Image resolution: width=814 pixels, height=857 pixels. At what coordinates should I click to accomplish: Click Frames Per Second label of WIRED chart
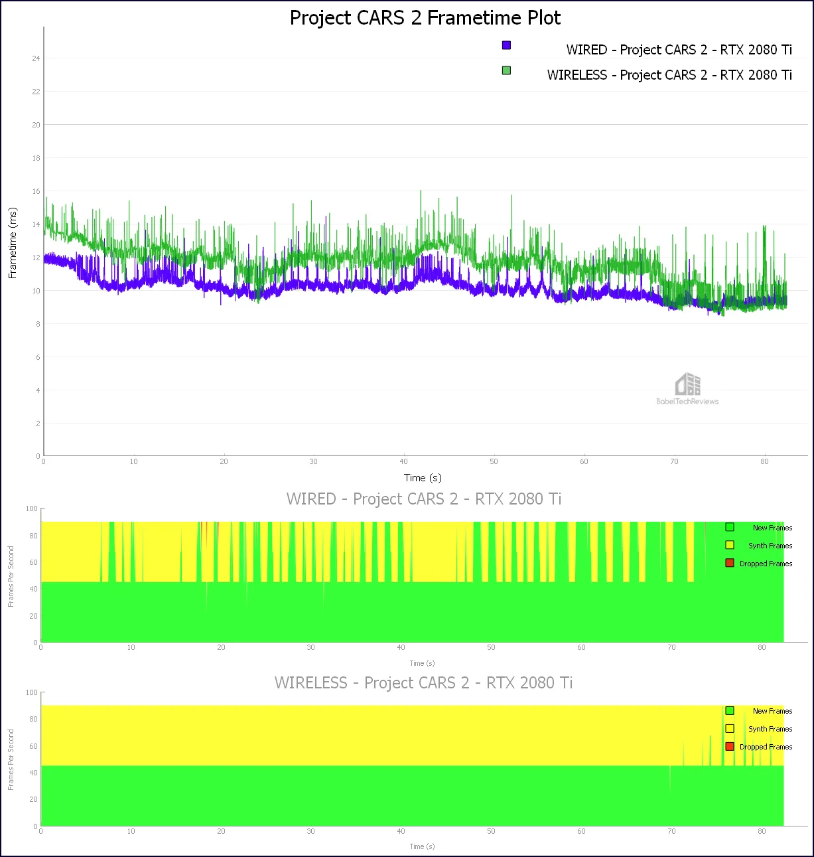tap(11, 576)
